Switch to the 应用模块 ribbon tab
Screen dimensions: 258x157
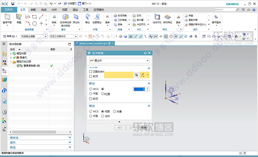(99, 10)
